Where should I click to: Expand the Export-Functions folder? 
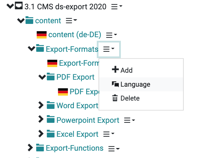(x=30, y=148)
